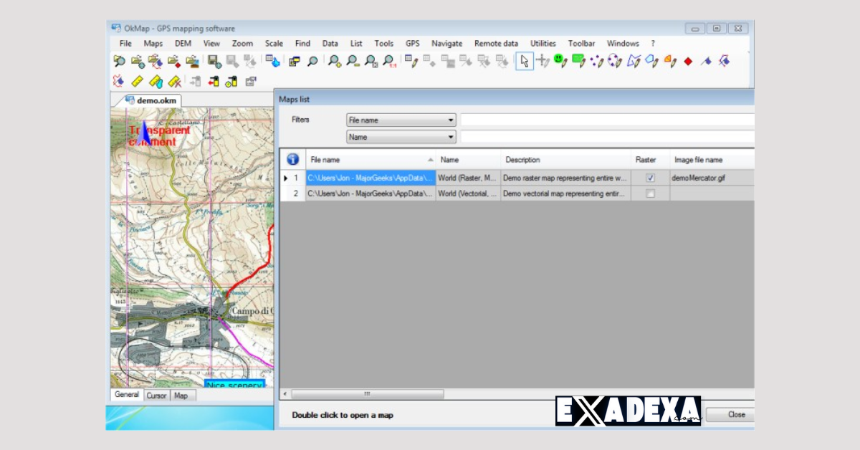Select the arrow pointer tool on the toolbar
Image resolution: width=860 pixels, height=450 pixels.
coord(524,62)
